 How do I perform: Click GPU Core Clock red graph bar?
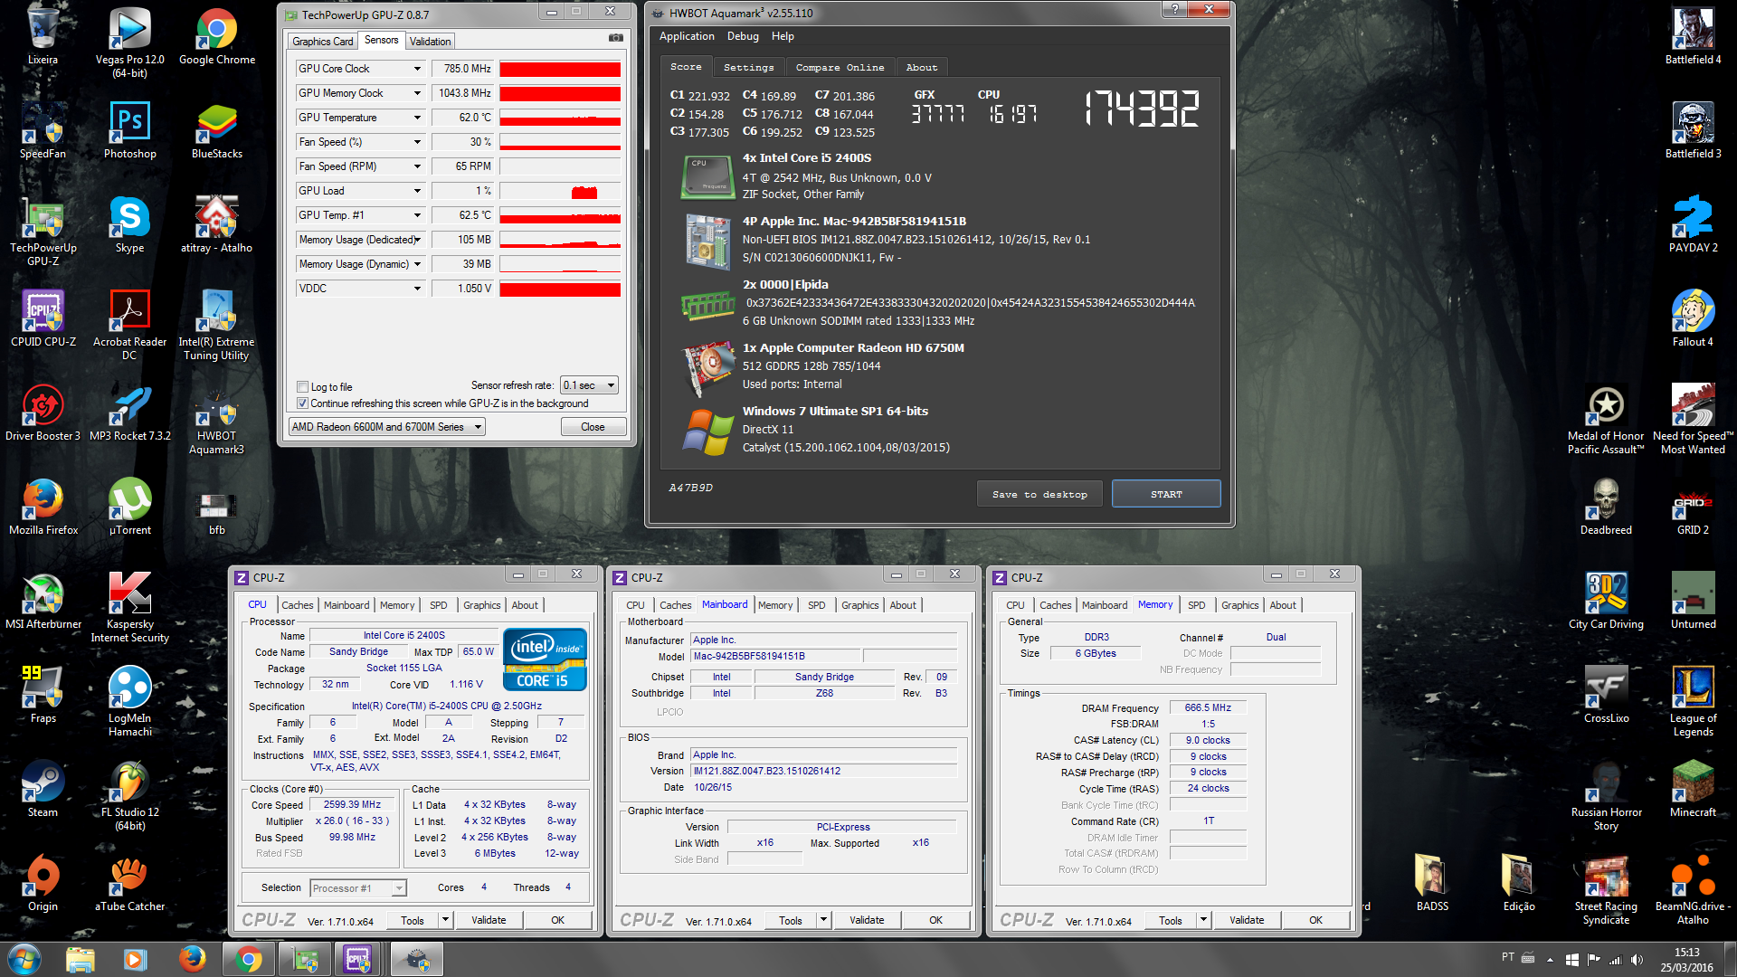click(560, 69)
